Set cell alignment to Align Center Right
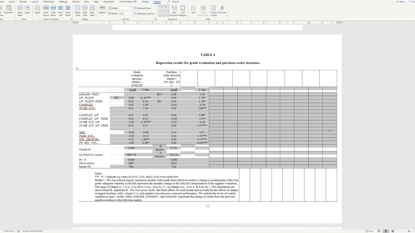Image resolution: width=415 pixels, height=233 pixels. pyautogui.click(x=167, y=11)
